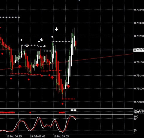144x138 pixels.
Task: Select the white dotted resistance line near 0.79260
Action: coord(62,42)
